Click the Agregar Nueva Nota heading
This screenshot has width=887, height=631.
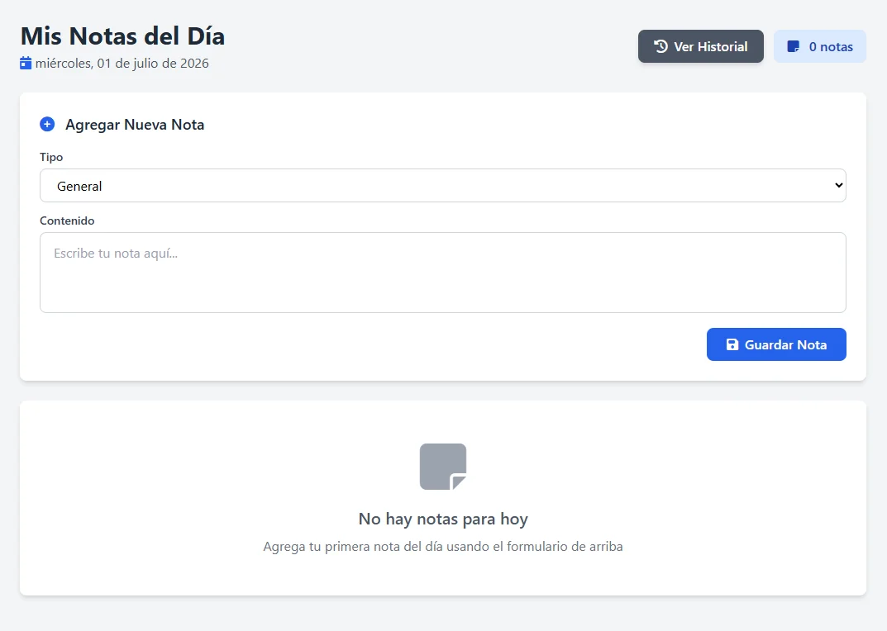[x=135, y=125]
